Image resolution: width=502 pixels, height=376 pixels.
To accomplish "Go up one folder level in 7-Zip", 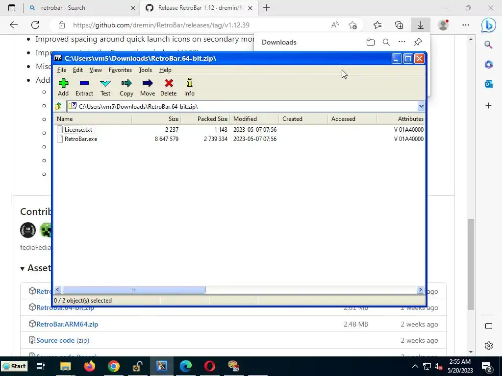I will coord(59,106).
